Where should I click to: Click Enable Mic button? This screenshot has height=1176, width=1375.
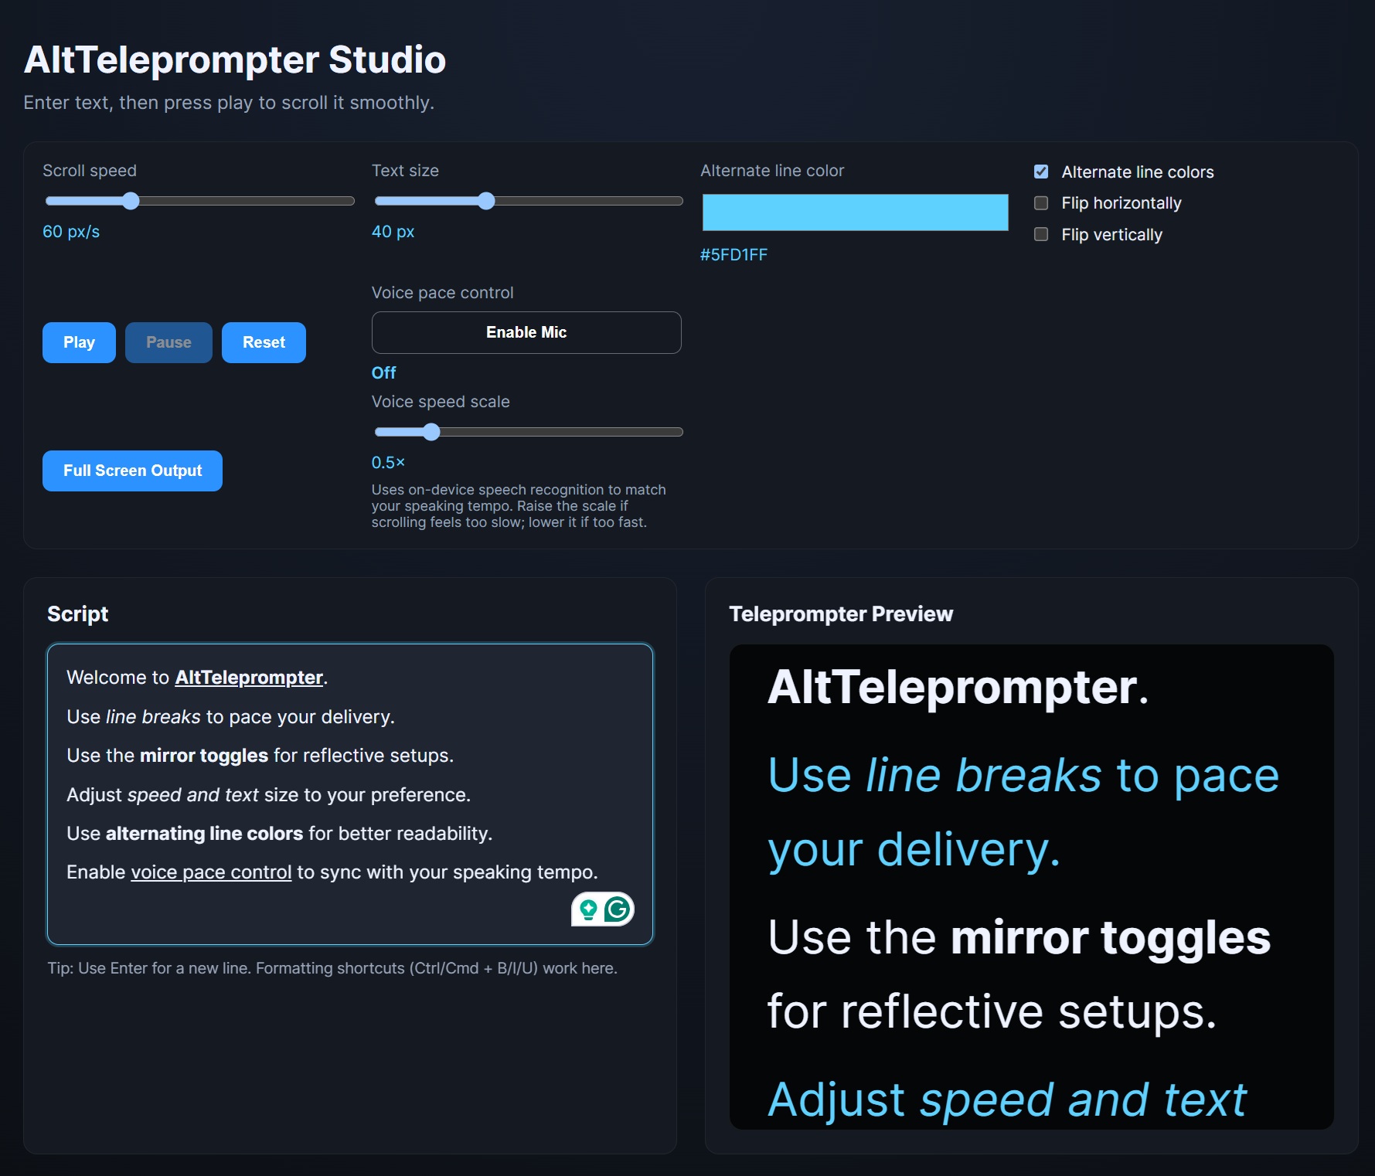click(526, 332)
